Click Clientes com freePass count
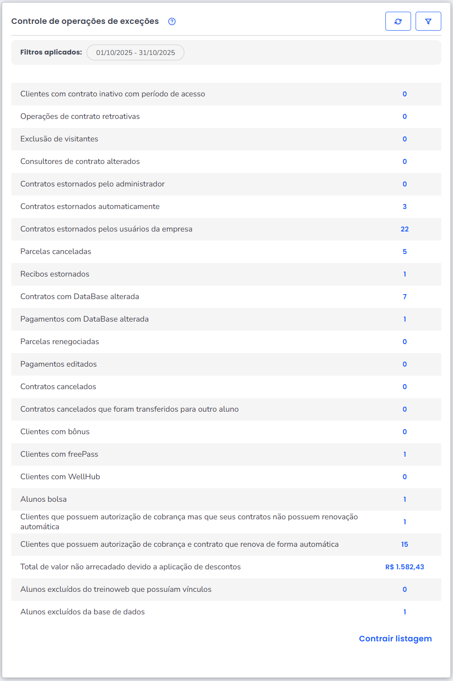This screenshot has width=453, height=681. coord(405,454)
